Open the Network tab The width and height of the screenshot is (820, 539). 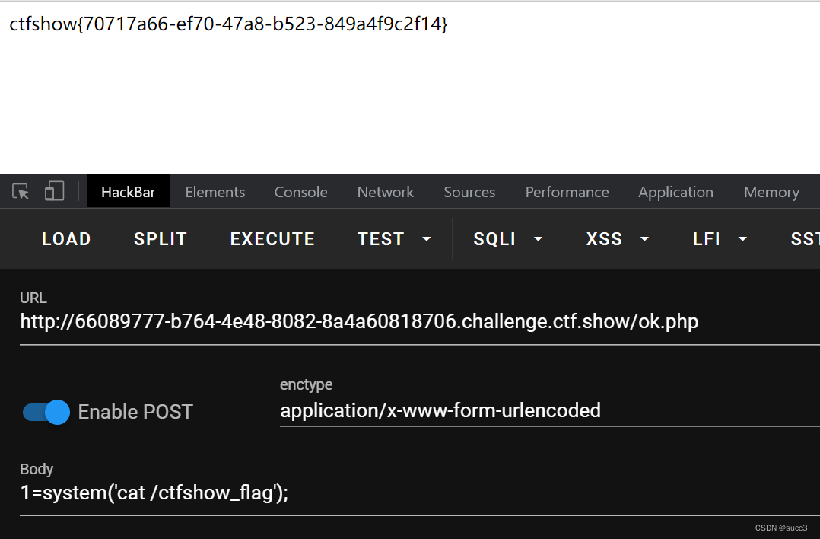coord(386,192)
